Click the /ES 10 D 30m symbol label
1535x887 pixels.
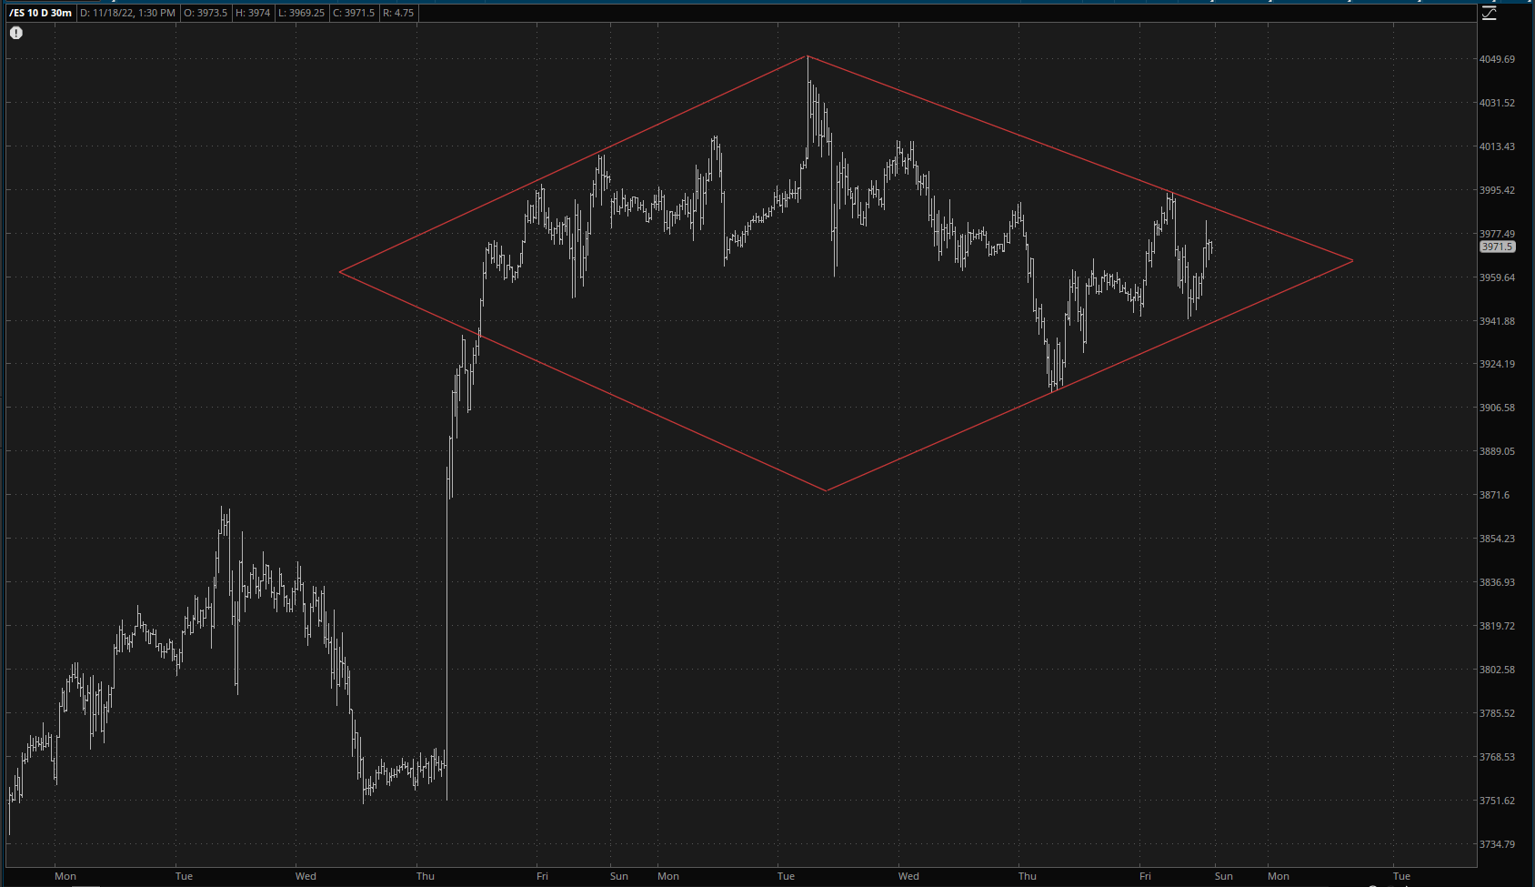click(40, 13)
